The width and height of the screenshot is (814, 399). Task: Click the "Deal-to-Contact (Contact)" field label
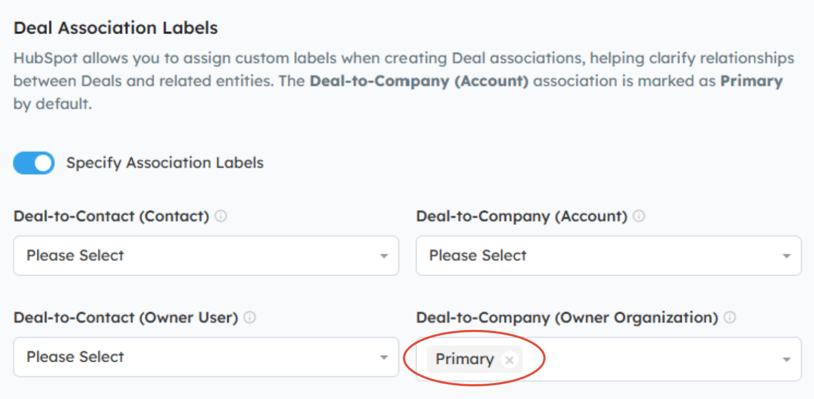click(x=111, y=216)
